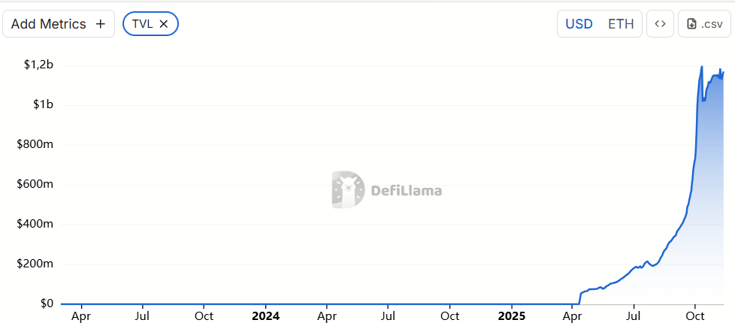Image resolution: width=735 pixels, height=326 pixels.
Task: Open the embed code brackets icon
Action: point(660,24)
